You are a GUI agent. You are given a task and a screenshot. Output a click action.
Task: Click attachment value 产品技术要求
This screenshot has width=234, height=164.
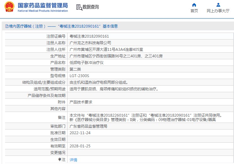tap(81, 102)
